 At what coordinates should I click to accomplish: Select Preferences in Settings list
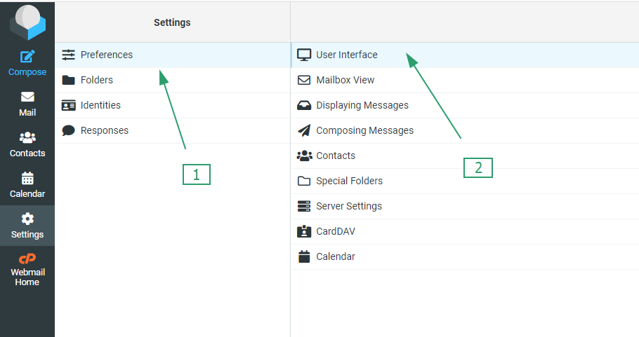coord(106,55)
